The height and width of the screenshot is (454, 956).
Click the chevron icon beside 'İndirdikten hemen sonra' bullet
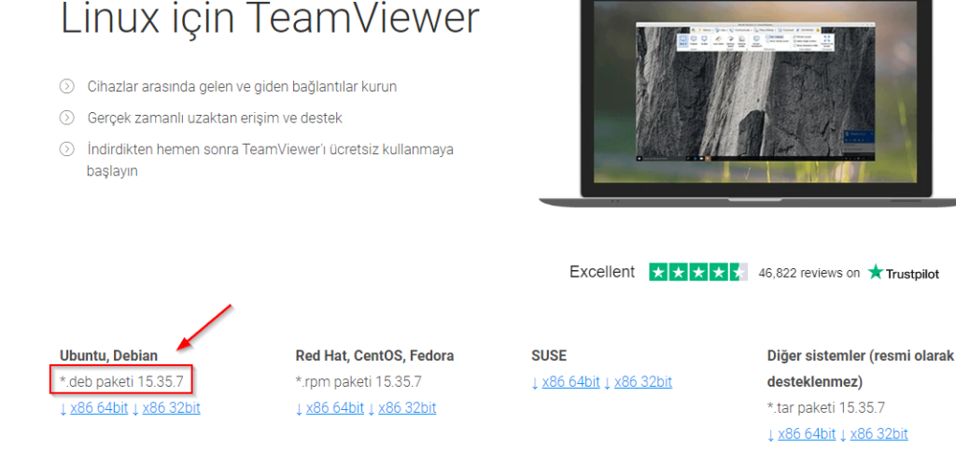coord(66,149)
